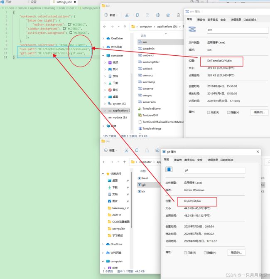Click activityBar.background color swatch
Screen dimensions: 270x279
(x=71, y=32)
